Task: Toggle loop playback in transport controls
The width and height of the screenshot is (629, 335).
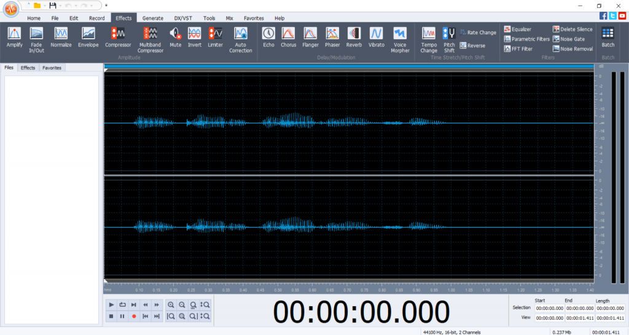Action: (122, 305)
